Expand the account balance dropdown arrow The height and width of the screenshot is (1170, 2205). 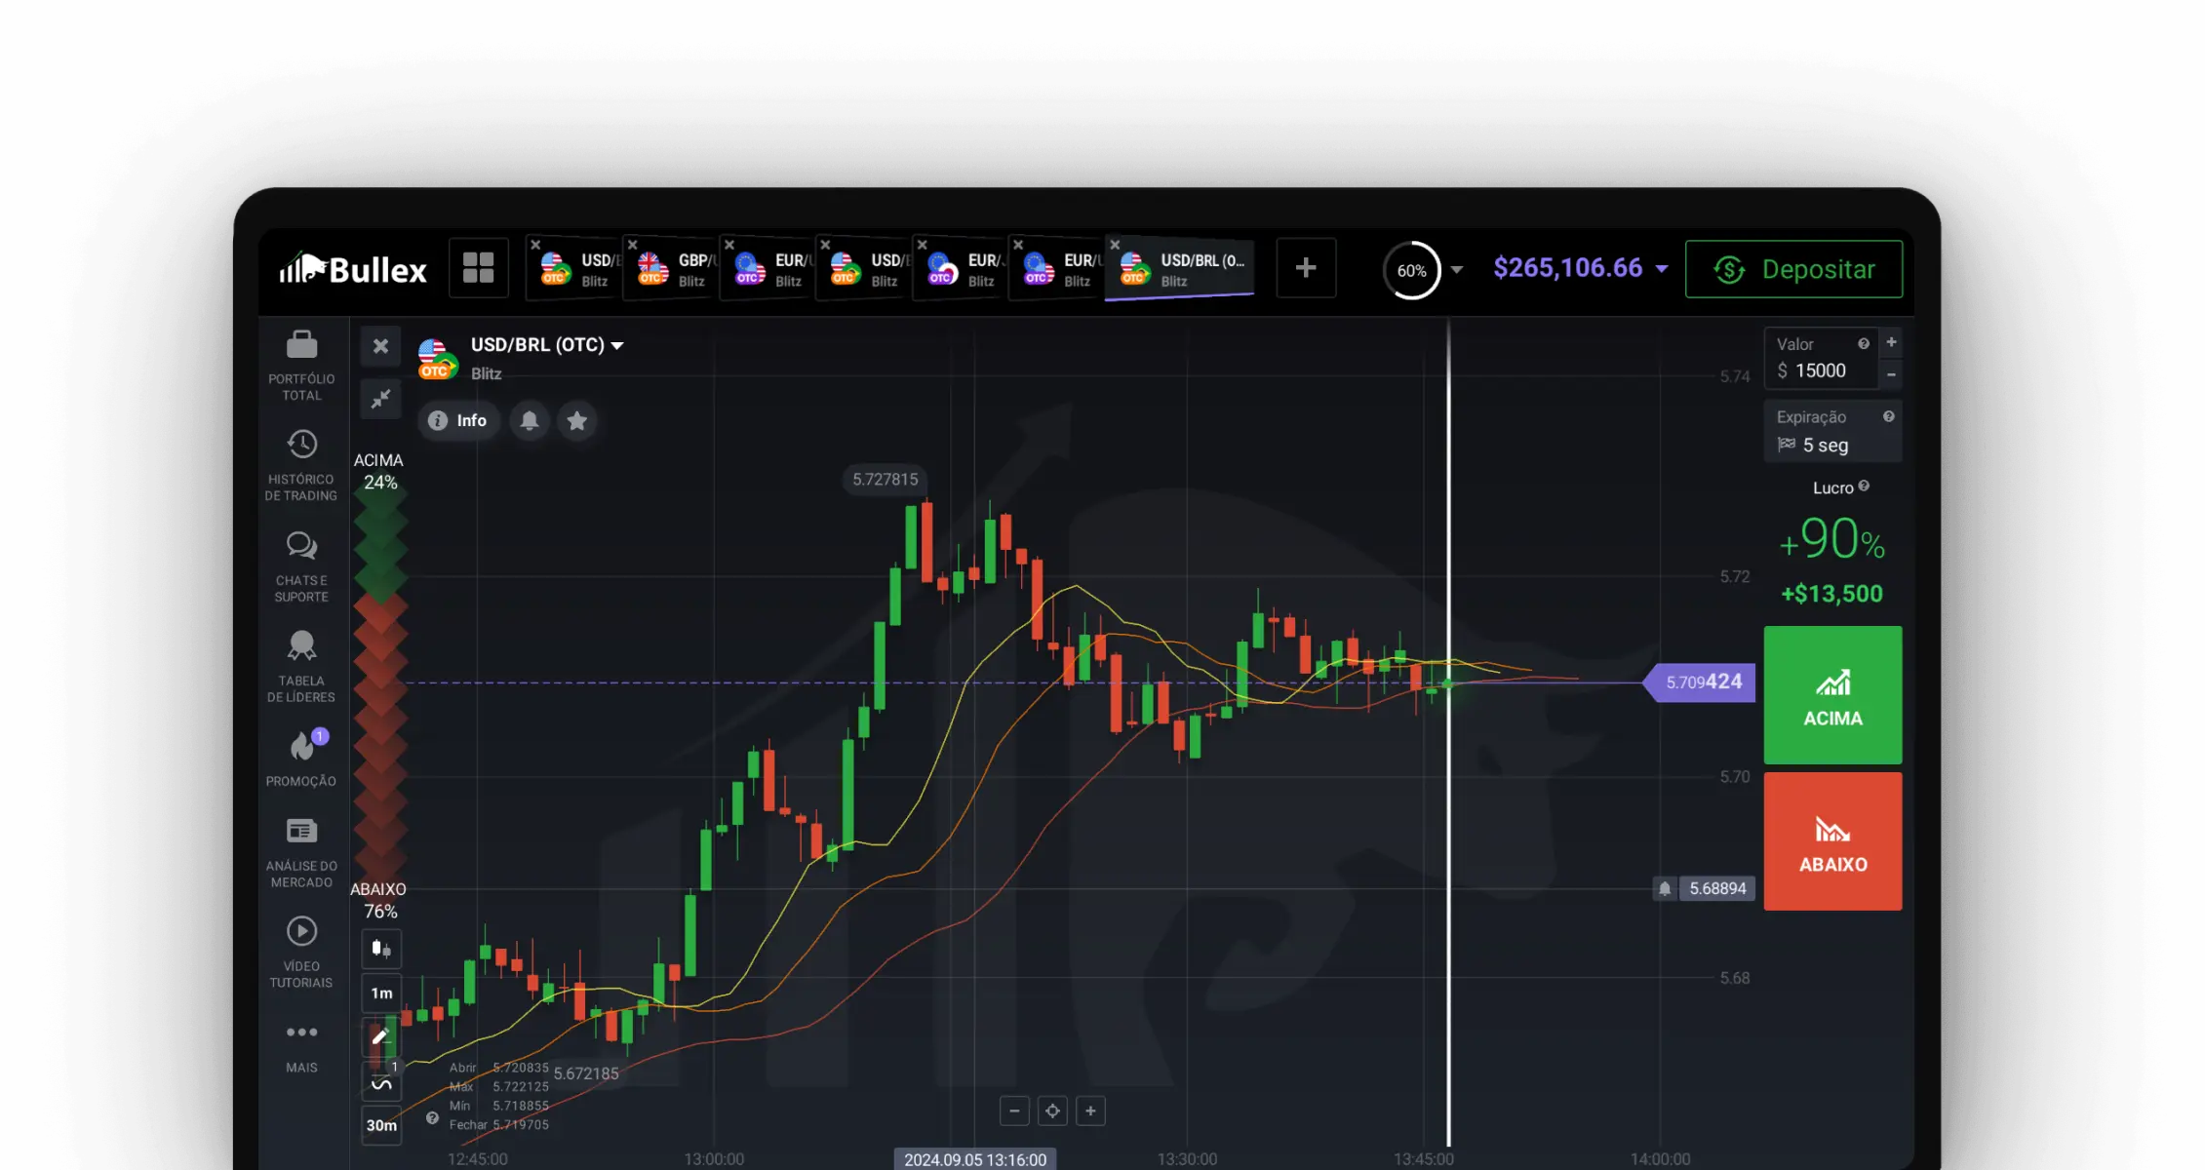click(x=1662, y=269)
